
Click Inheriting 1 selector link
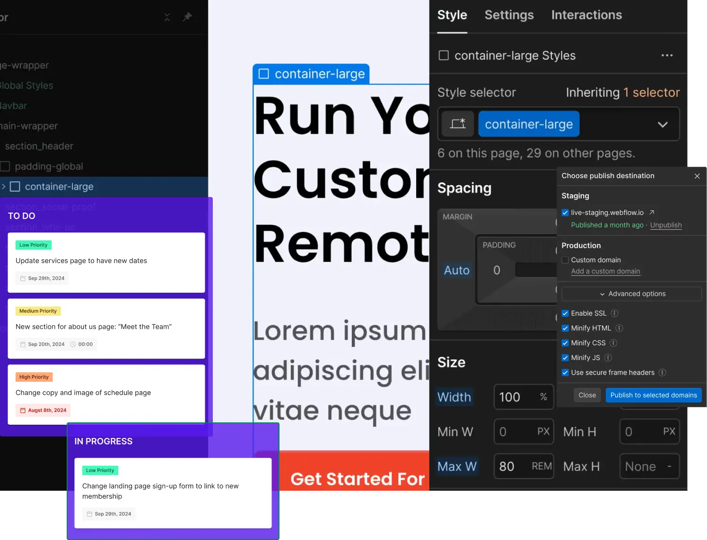tap(623, 92)
